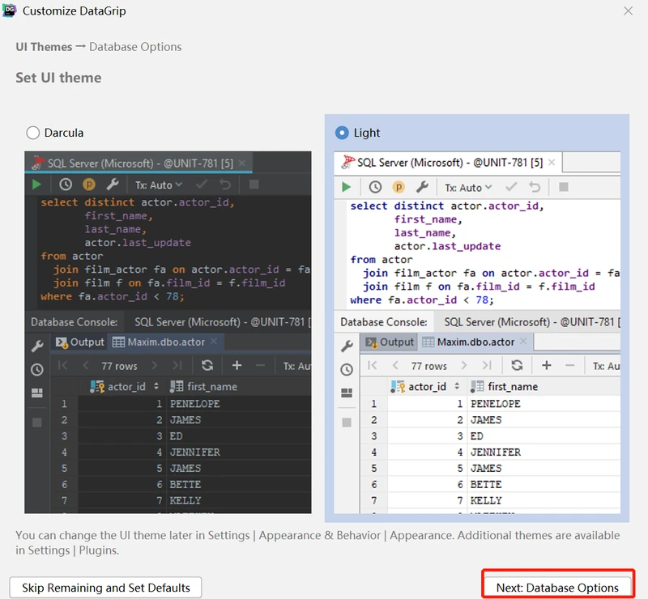The height and width of the screenshot is (599, 648).
Task: Click the orange P icon in Light preview
Action: tap(399, 187)
